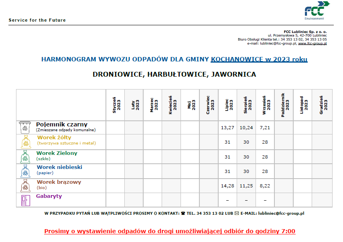The height and width of the screenshot is (242, 343).
Task: Click the Styczeń 2023 column header
Action: tap(115, 105)
